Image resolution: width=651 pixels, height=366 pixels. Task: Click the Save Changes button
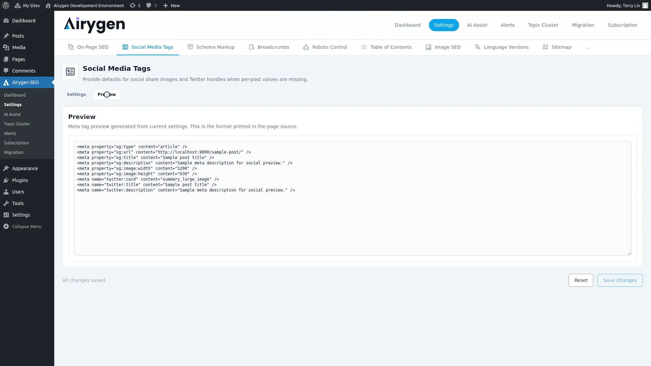click(x=620, y=280)
